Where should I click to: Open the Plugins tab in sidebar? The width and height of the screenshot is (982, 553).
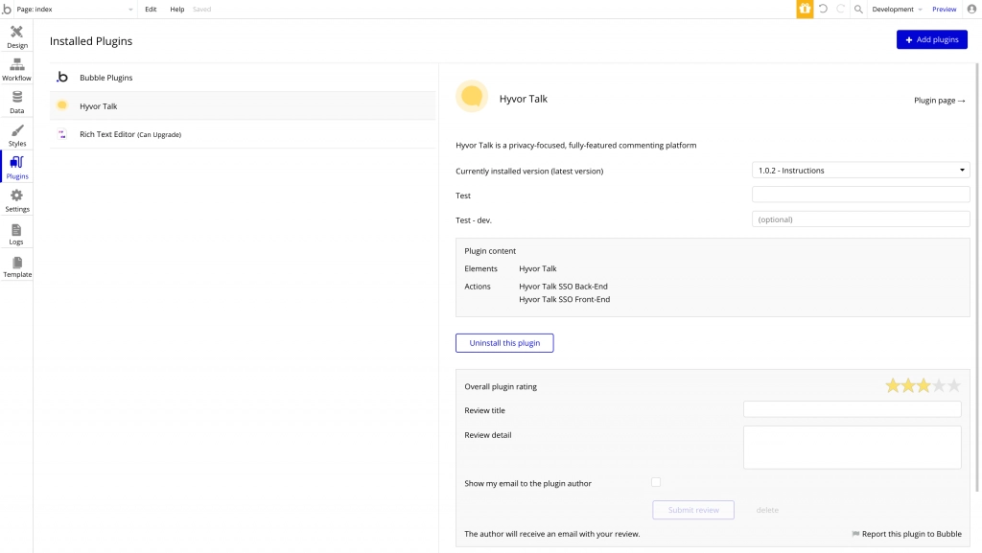point(17,168)
